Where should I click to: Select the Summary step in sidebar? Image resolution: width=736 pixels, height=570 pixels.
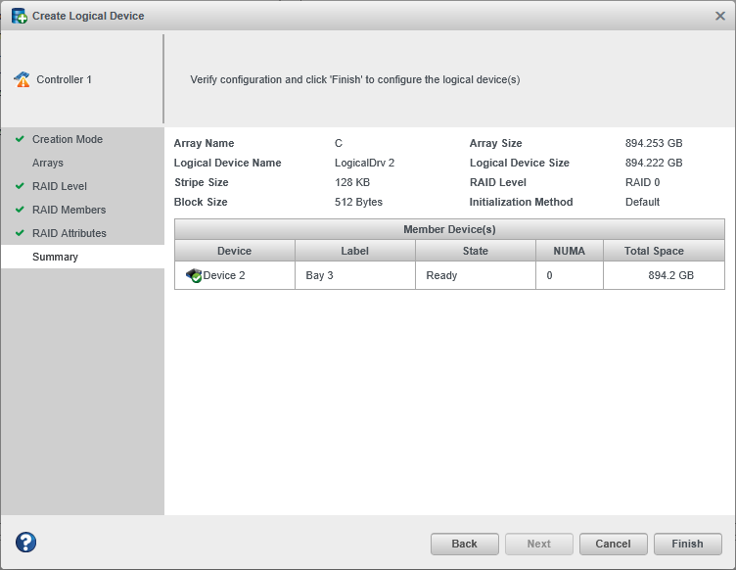tap(55, 257)
